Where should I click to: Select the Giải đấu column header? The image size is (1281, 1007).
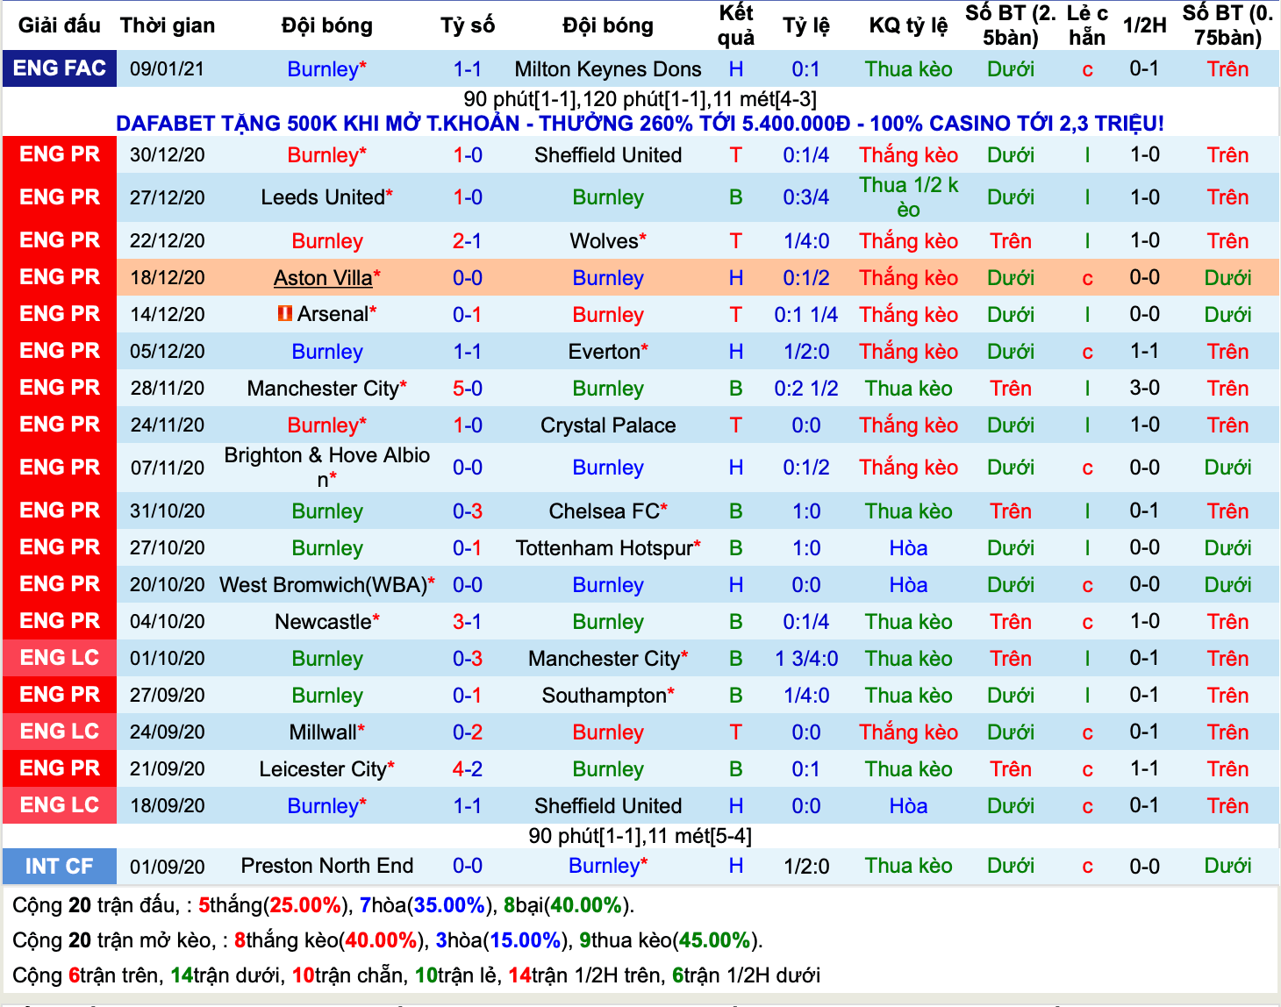coord(60,25)
